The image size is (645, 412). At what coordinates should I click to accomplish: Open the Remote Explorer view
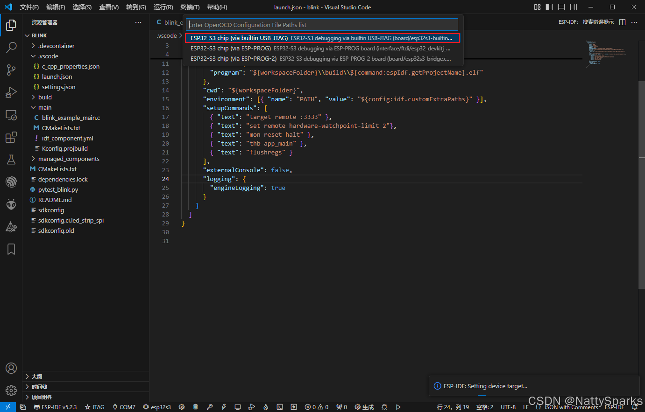coord(11,114)
